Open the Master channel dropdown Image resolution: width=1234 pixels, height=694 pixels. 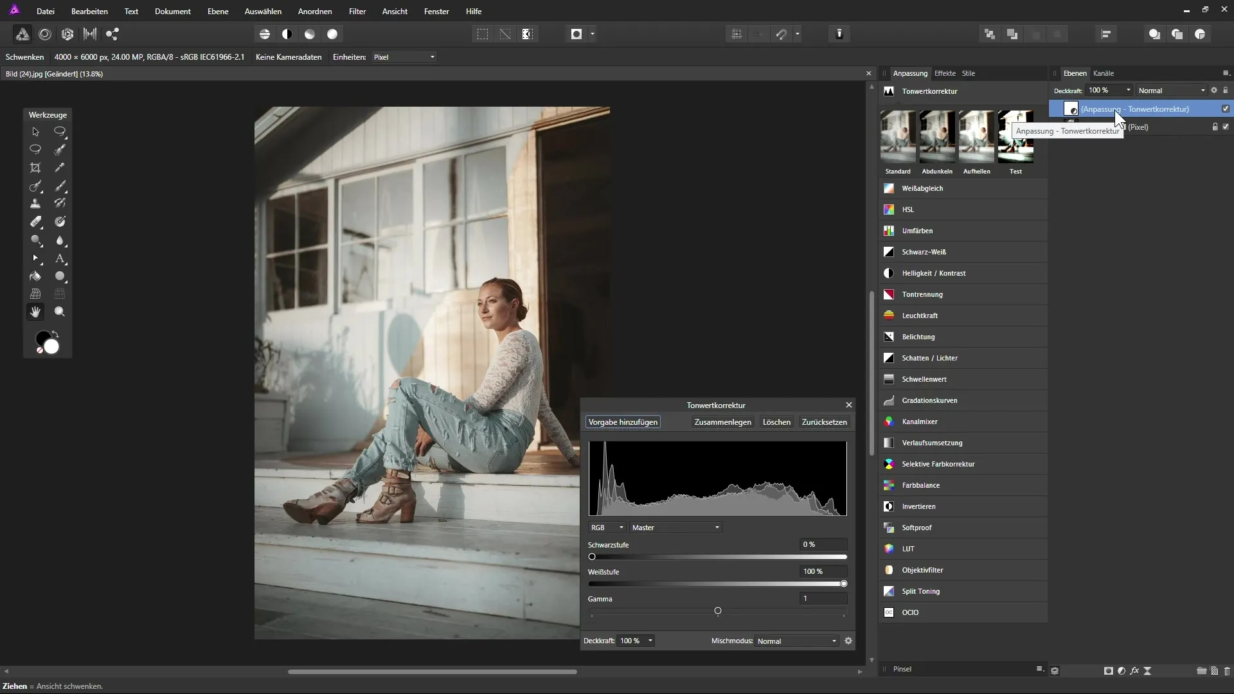click(x=675, y=528)
